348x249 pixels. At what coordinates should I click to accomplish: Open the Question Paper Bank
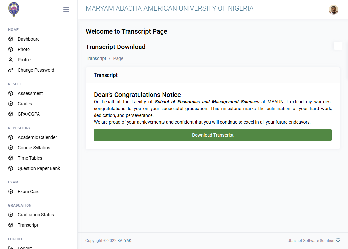point(39,168)
